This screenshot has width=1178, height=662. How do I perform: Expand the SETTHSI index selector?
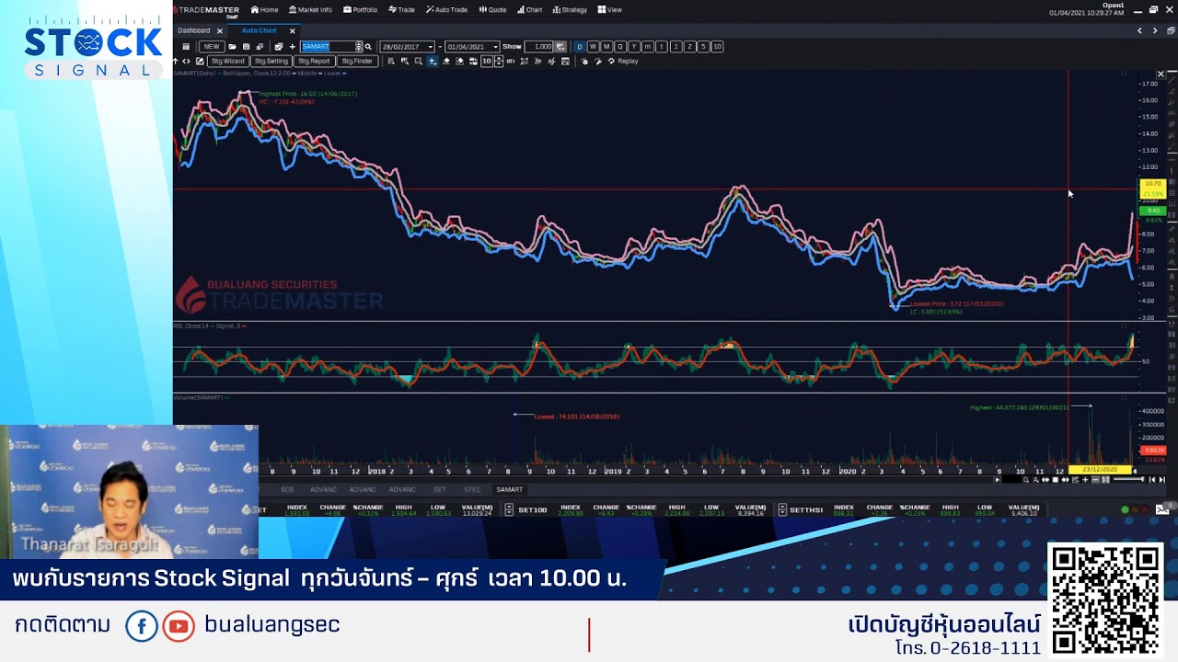782,509
